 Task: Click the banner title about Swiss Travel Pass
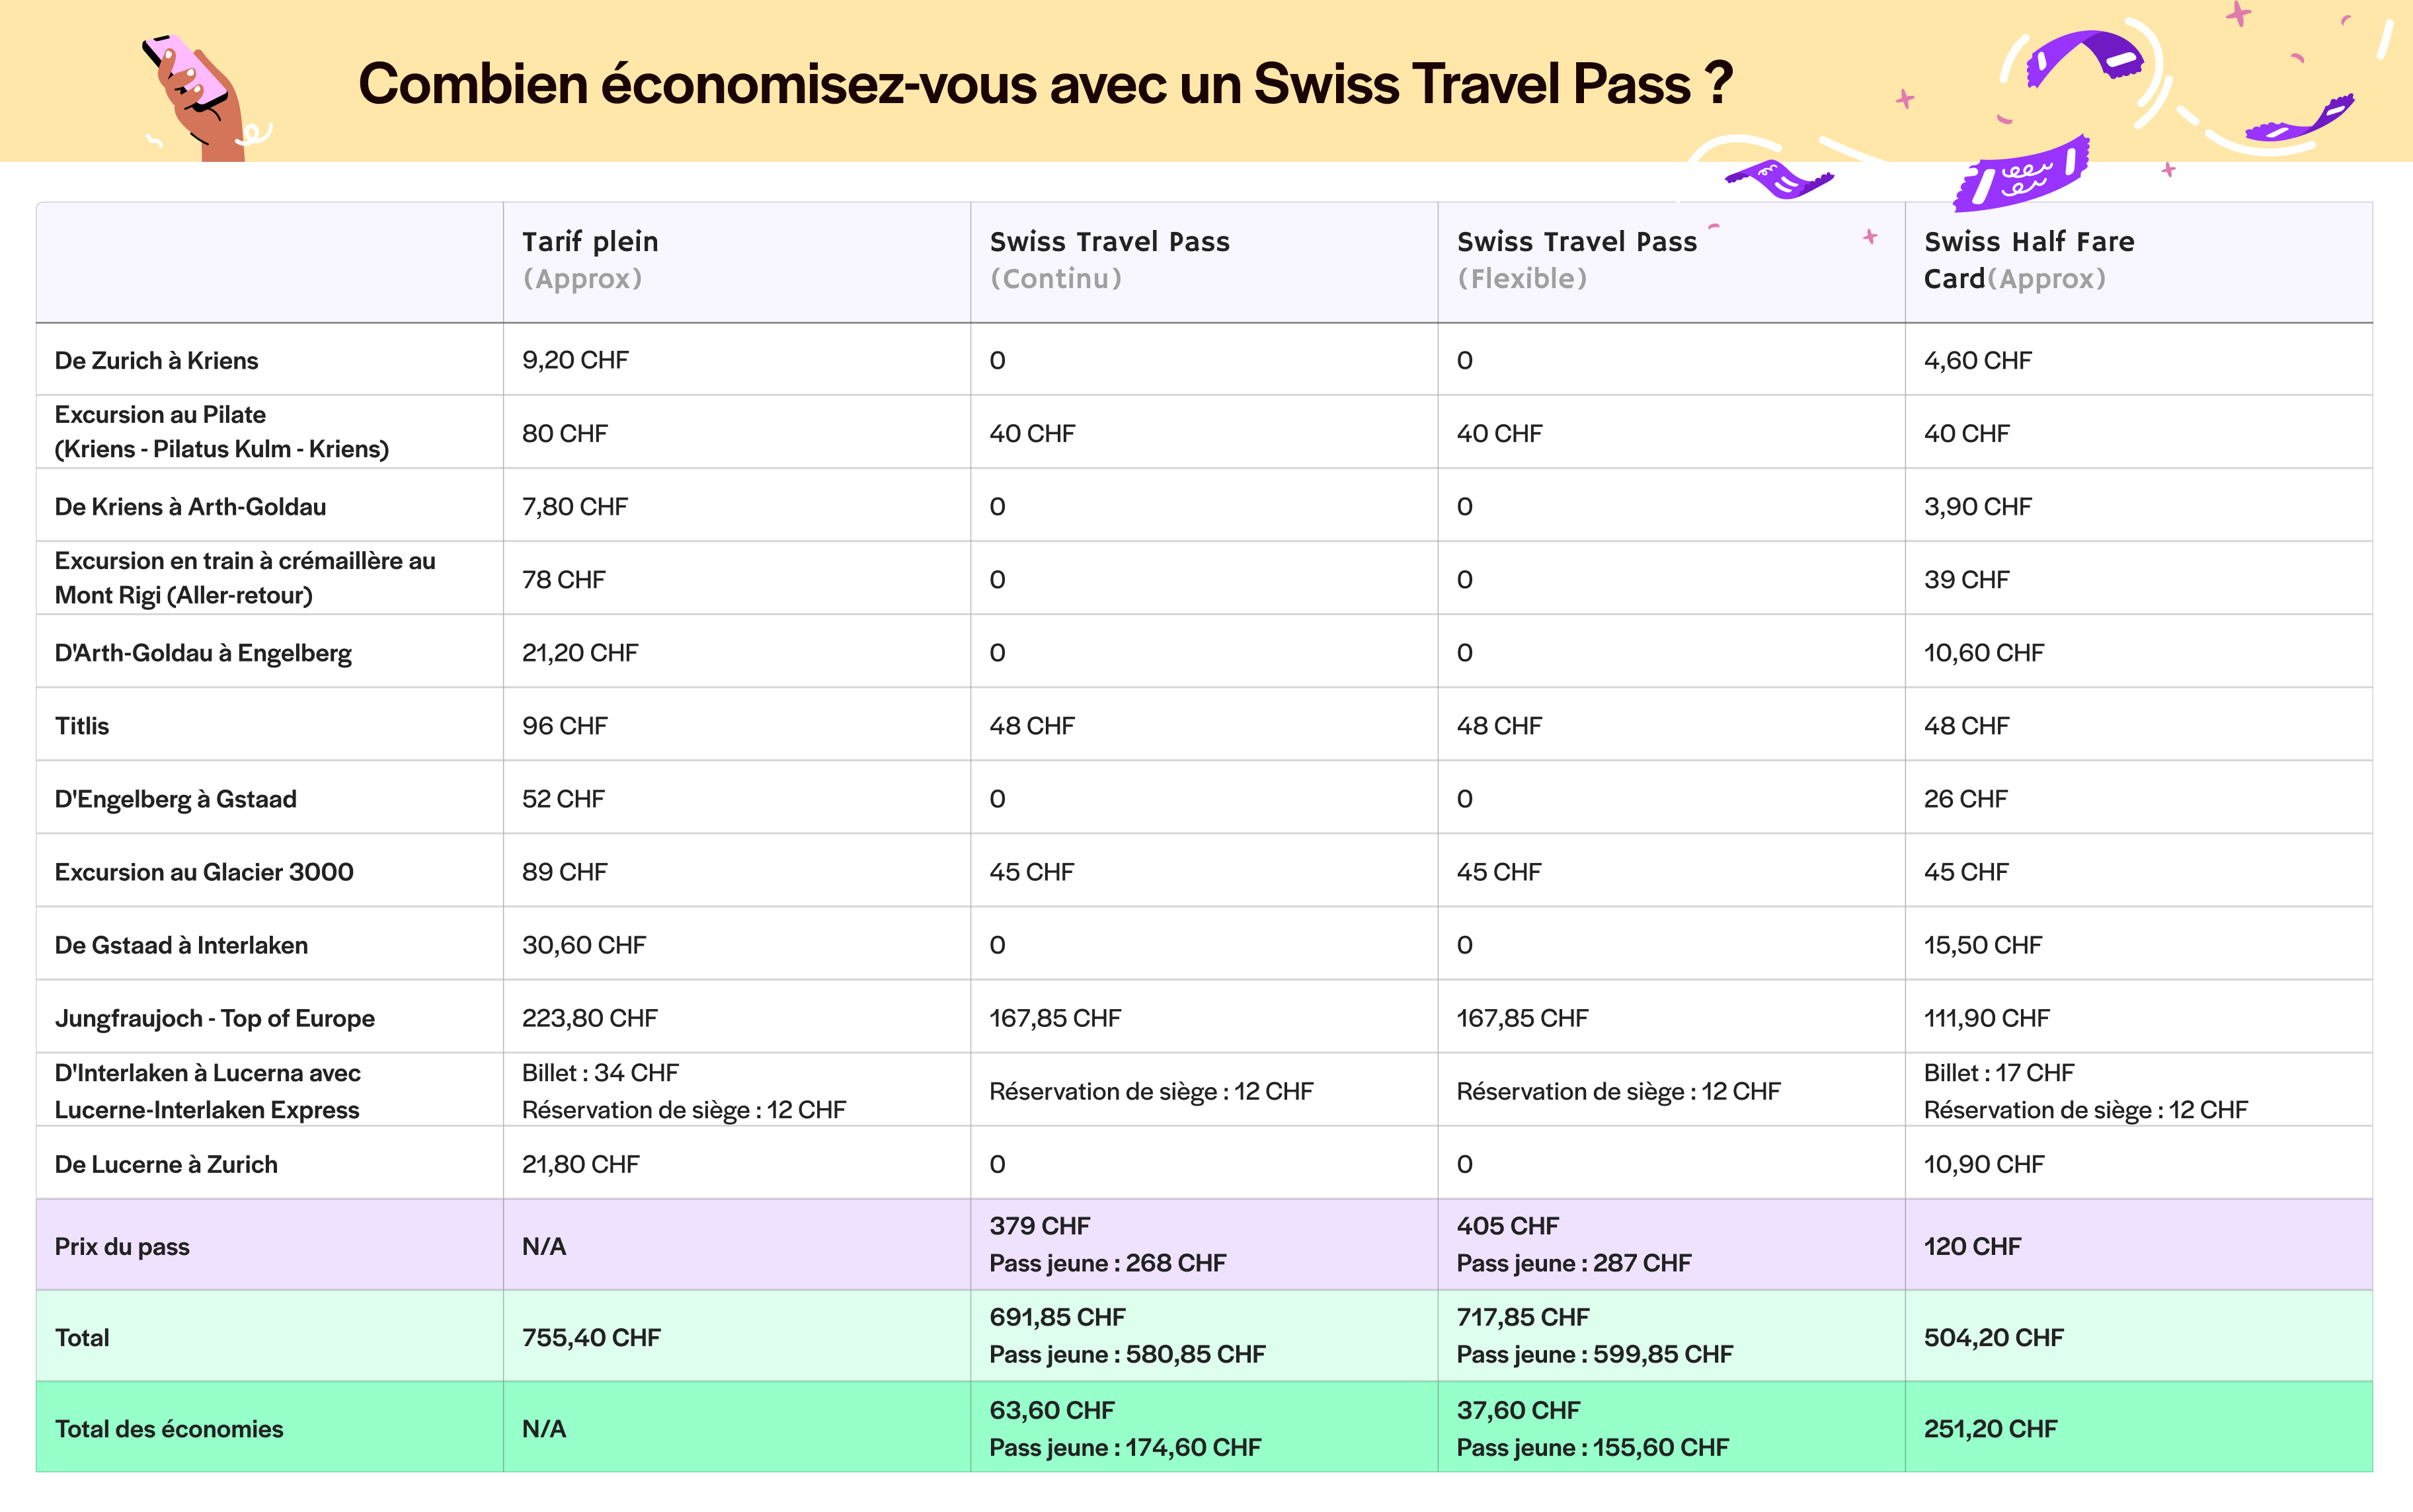[1045, 84]
